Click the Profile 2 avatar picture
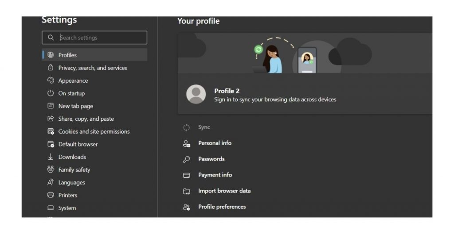454x234 pixels. point(196,94)
